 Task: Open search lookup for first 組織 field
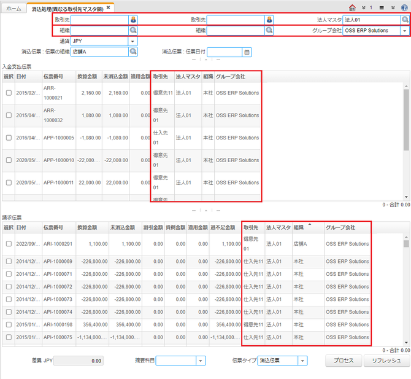133,31
